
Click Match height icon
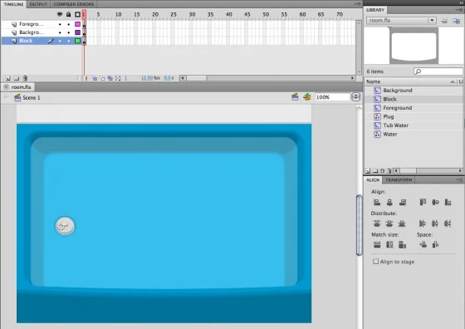pos(389,244)
